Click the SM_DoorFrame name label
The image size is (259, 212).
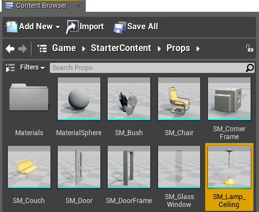(x=129, y=201)
